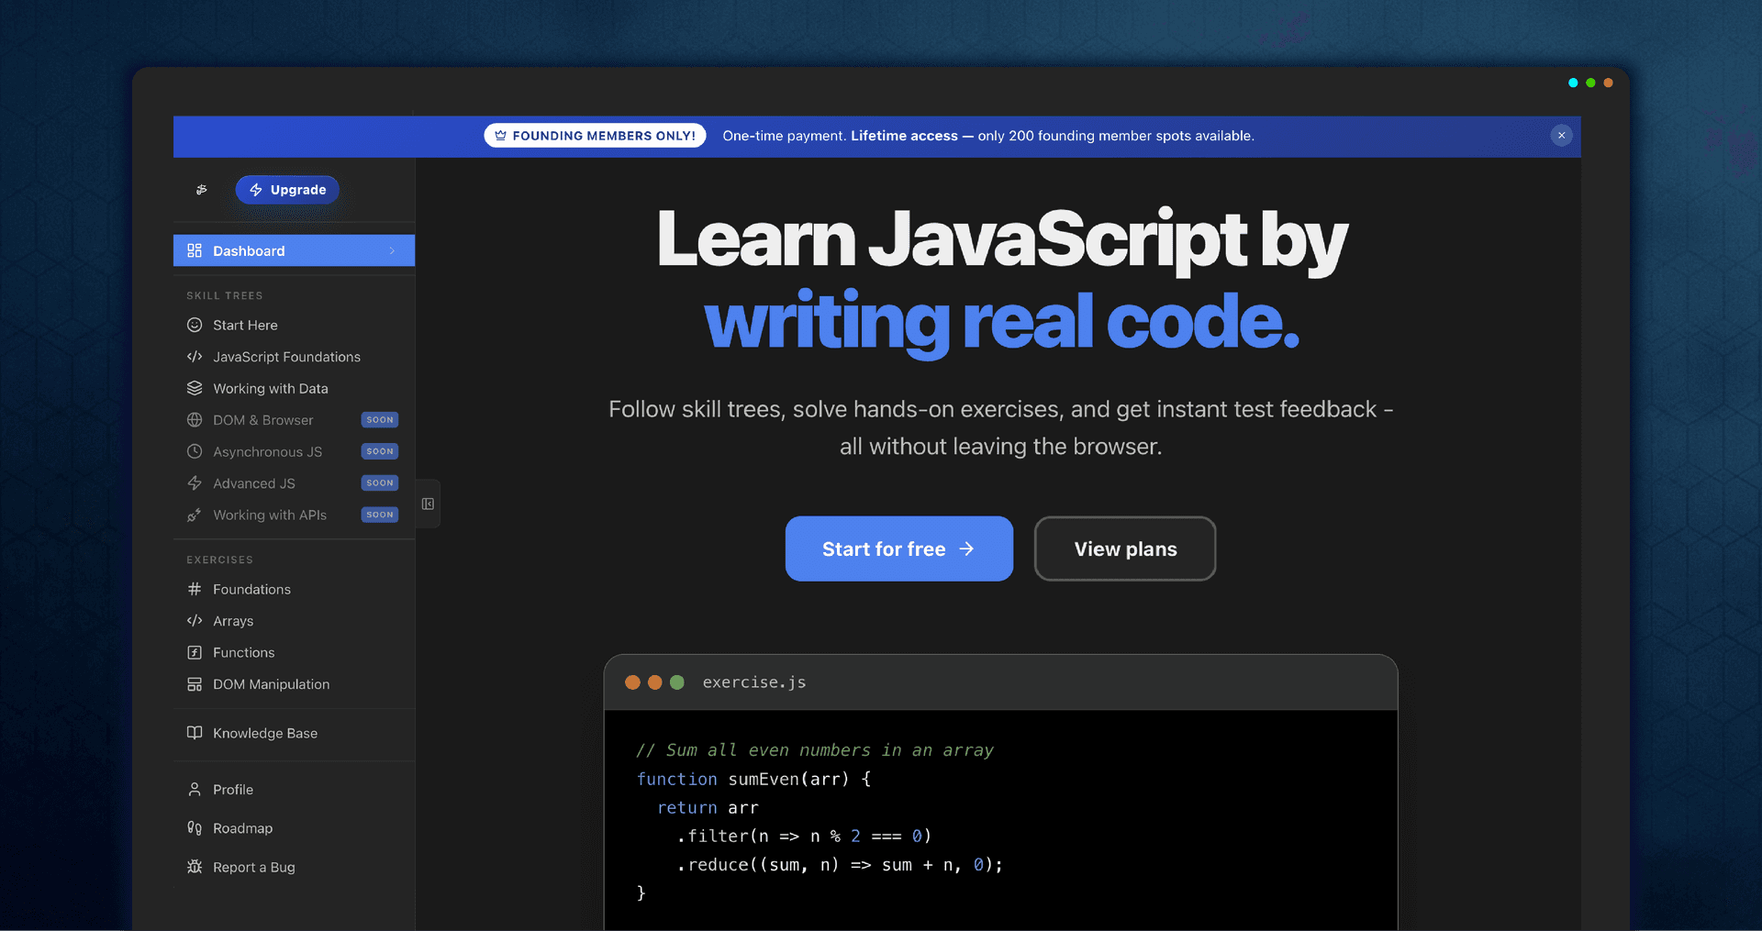The image size is (1762, 931).
Task: Open Knowledge Base
Action: pyautogui.click(x=294, y=733)
